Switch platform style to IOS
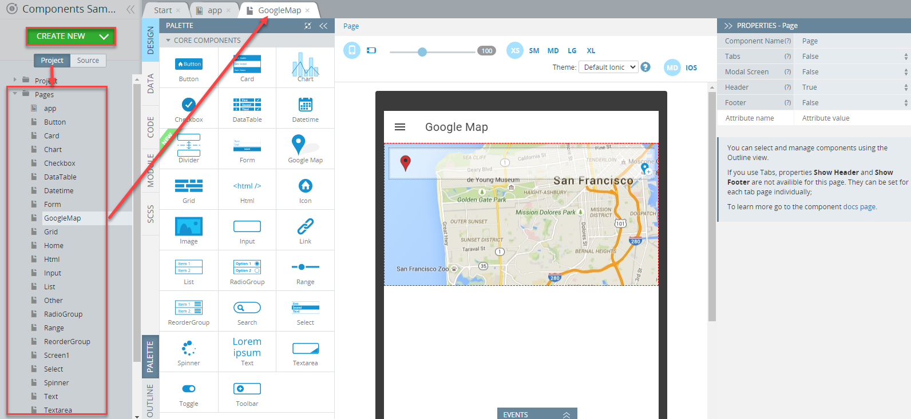The width and height of the screenshot is (911, 419). (x=691, y=68)
